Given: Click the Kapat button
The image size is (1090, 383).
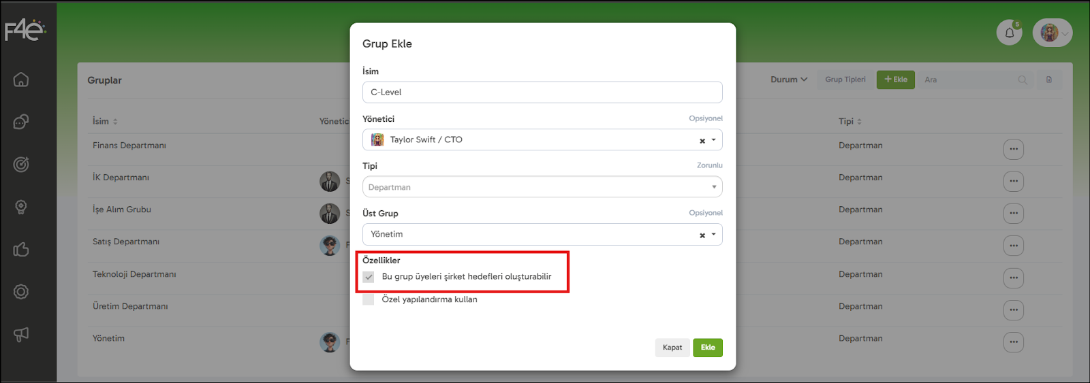Looking at the screenshot, I should (672, 348).
